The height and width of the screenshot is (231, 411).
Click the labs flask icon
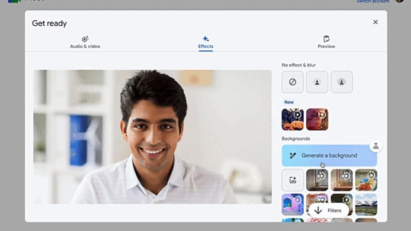(x=376, y=146)
